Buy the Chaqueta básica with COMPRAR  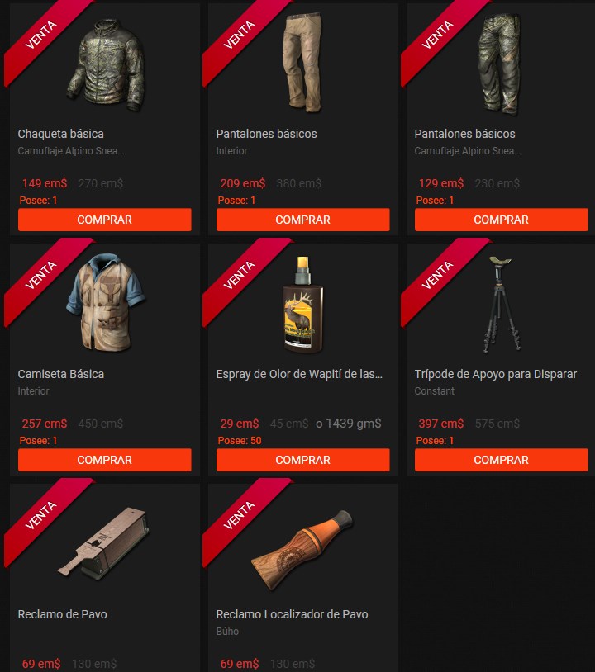click(x=105, y=220)
